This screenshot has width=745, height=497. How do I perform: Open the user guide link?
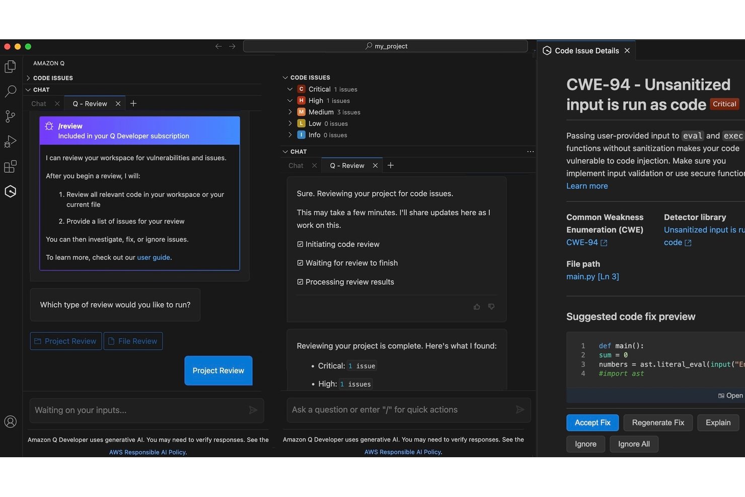tap(154, 257)
